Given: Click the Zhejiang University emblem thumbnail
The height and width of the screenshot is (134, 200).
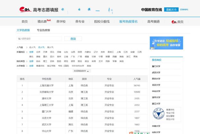Looking at the screenshot, I should click(x=159, y=113).
